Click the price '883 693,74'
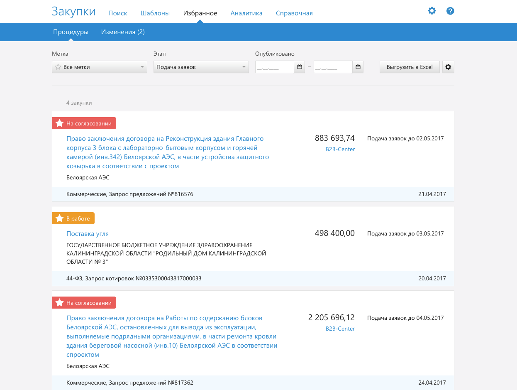Image resolution: width=517 pixels, height=390 pixels. tap(335, 138)
